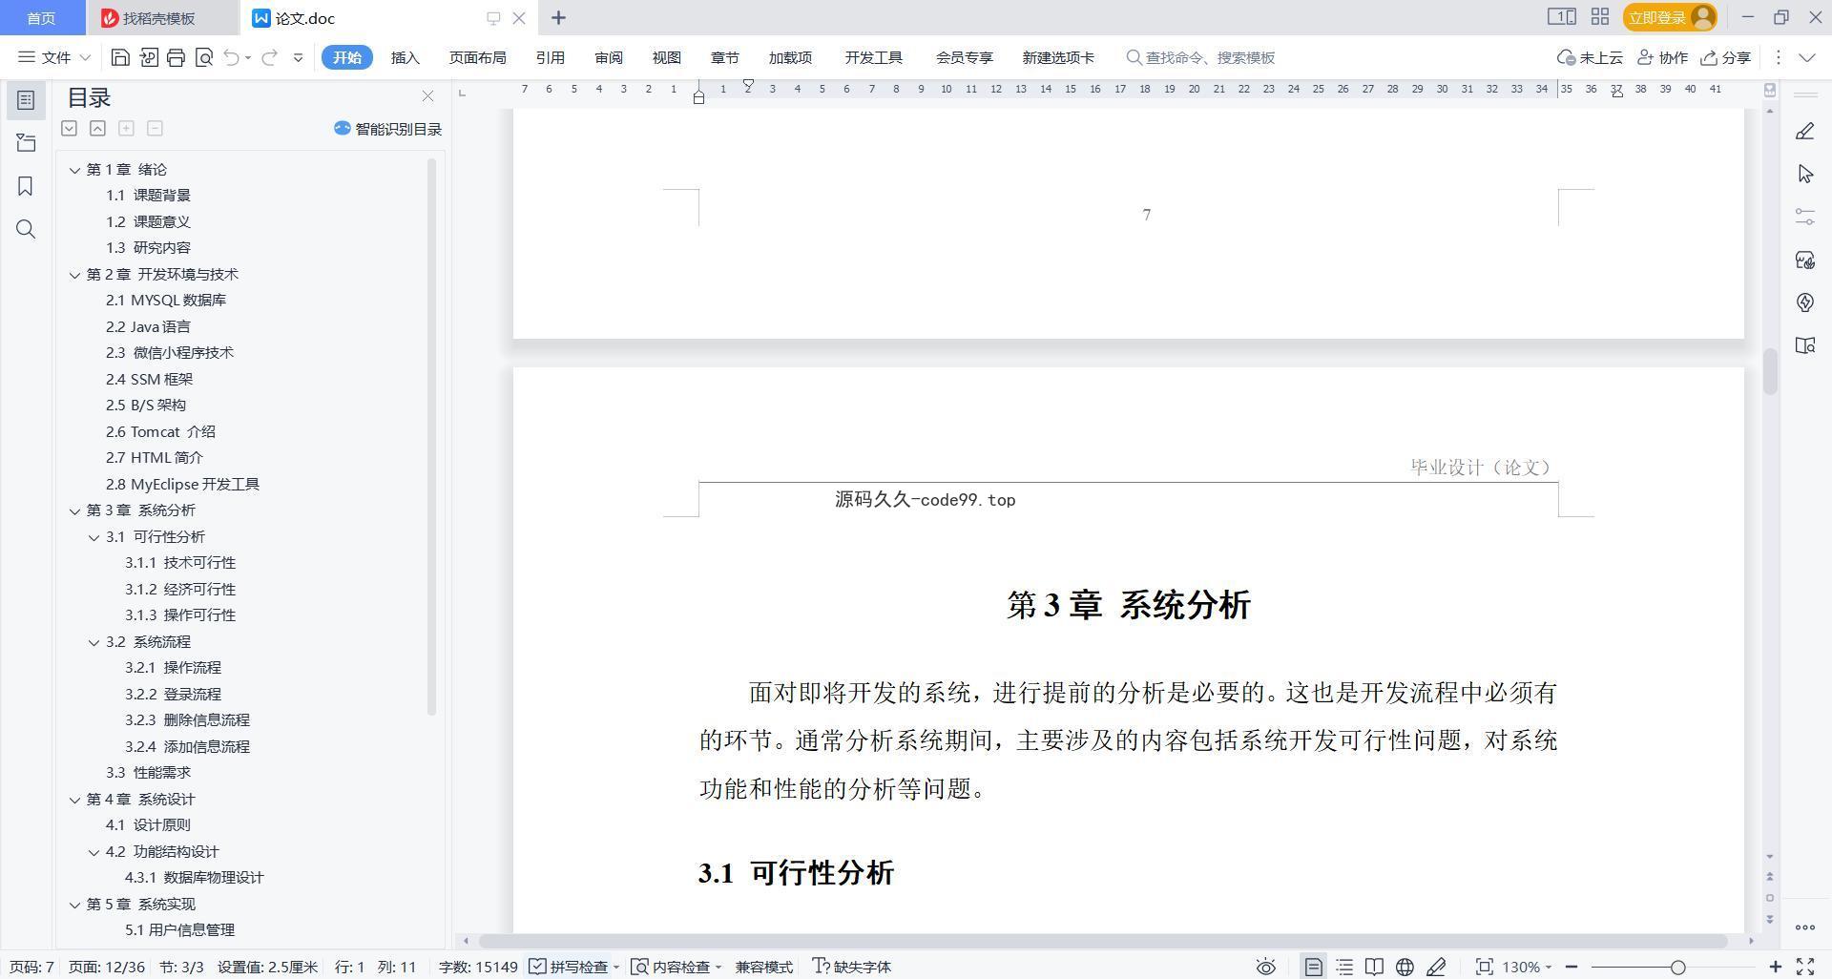This screenshot has width=1832, height=979.
Task: Open the find/search sidebar icon
Action: [x=26, y=229]
